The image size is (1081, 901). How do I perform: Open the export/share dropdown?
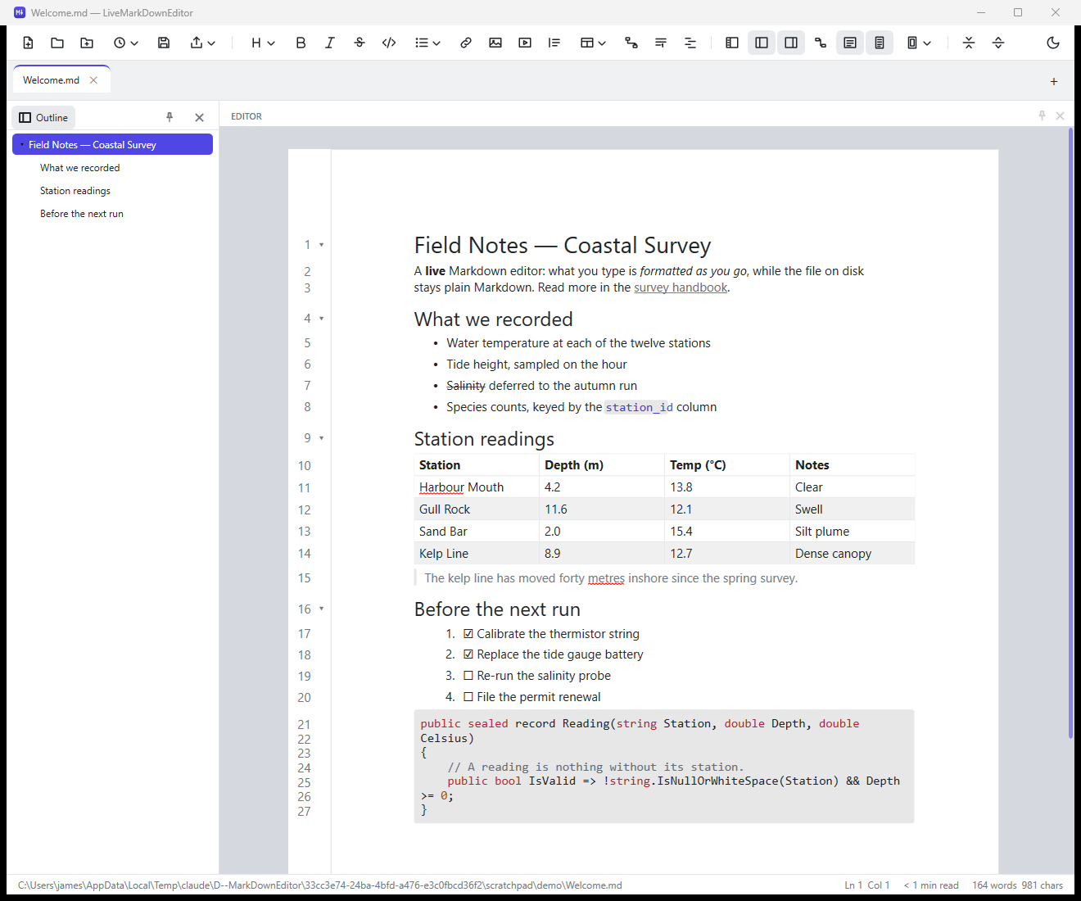point(202,43)
